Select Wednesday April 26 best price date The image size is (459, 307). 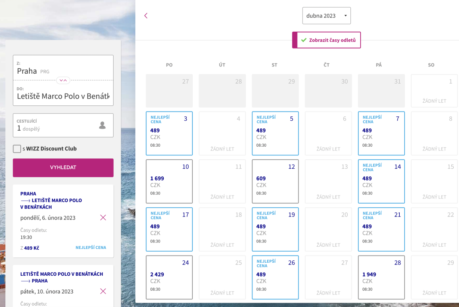pyautogui.click(x=275, y=277)
